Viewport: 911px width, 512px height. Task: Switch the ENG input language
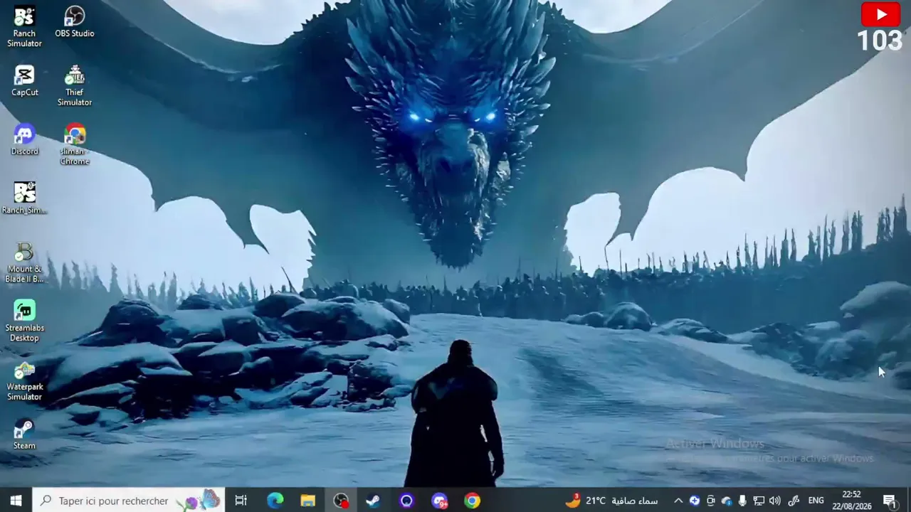[816, 501]
